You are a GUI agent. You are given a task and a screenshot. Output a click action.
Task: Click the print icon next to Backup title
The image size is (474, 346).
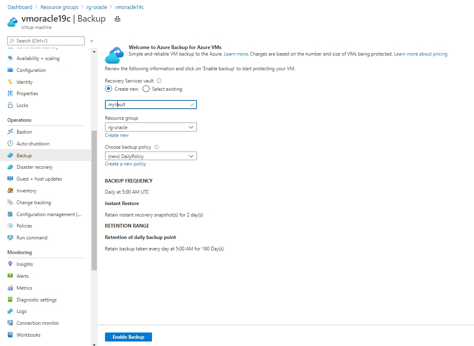(x=117, y=19)
